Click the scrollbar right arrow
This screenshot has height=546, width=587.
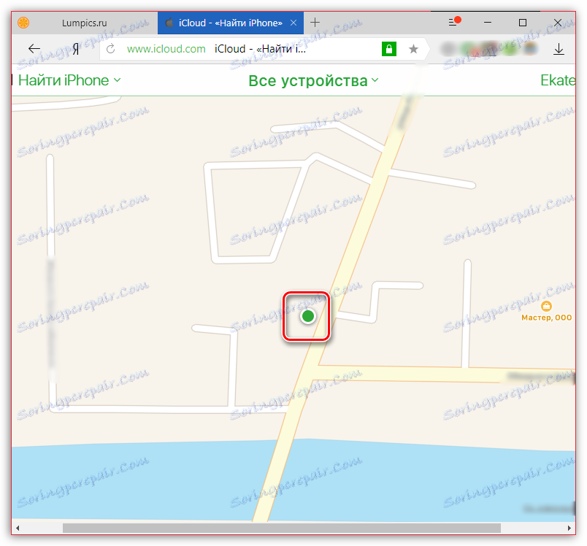[569, 528]
